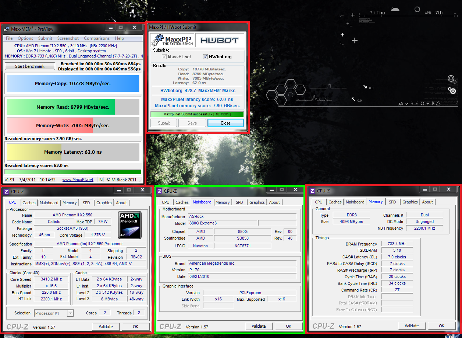
Task: Switch to SPD tab in the left CPU-Z window
Action: click(x=86, y=203)
